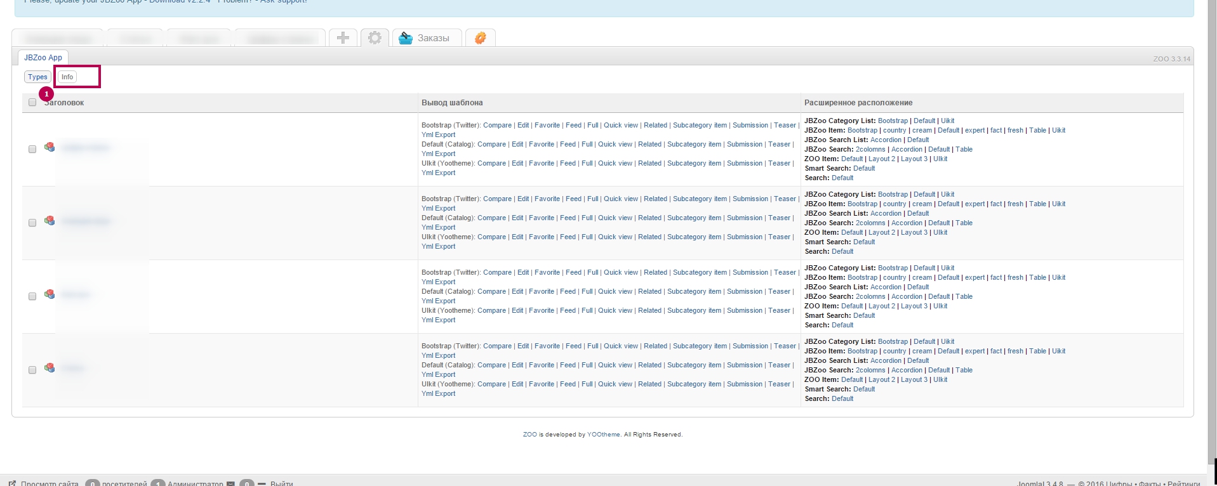1217x486 pixels.
Task: Open the Заказы tab
Action: pos(433,39)
